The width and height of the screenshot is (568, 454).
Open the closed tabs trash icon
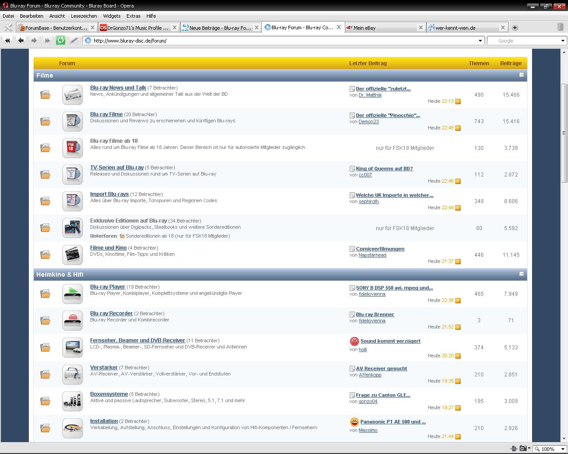click(560, 27)
